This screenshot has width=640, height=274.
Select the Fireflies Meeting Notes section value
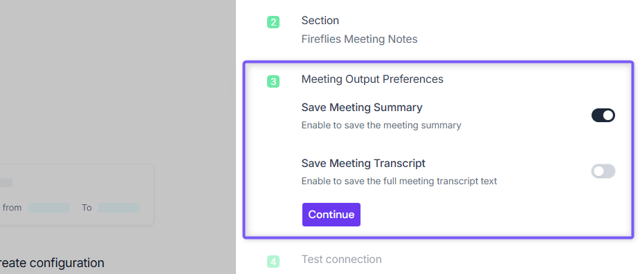359,39
